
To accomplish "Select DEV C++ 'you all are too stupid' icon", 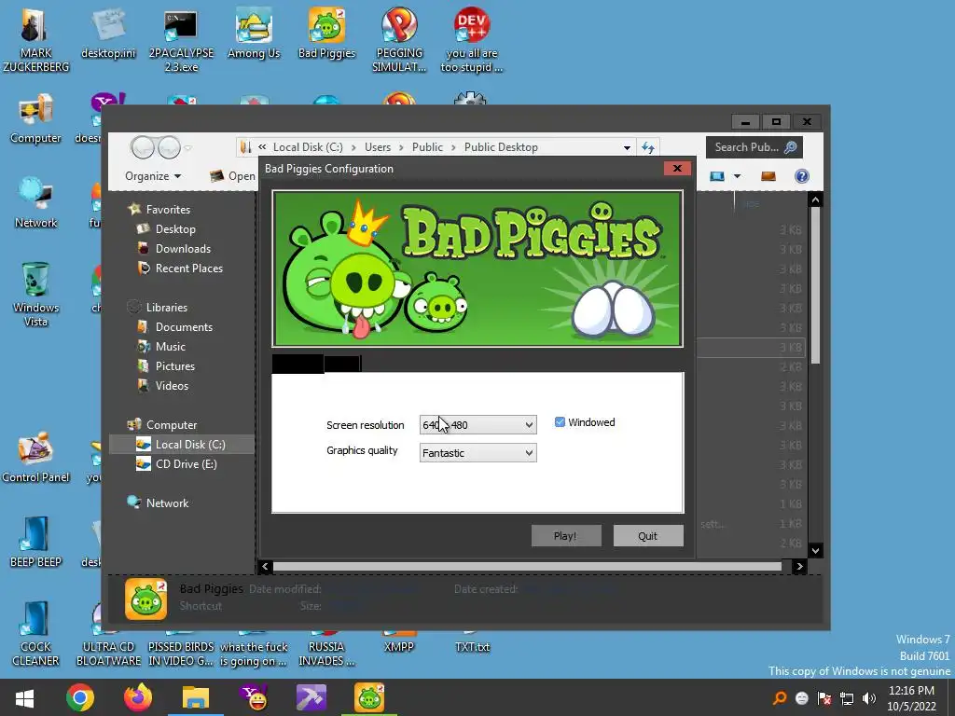I will (471, 40).
